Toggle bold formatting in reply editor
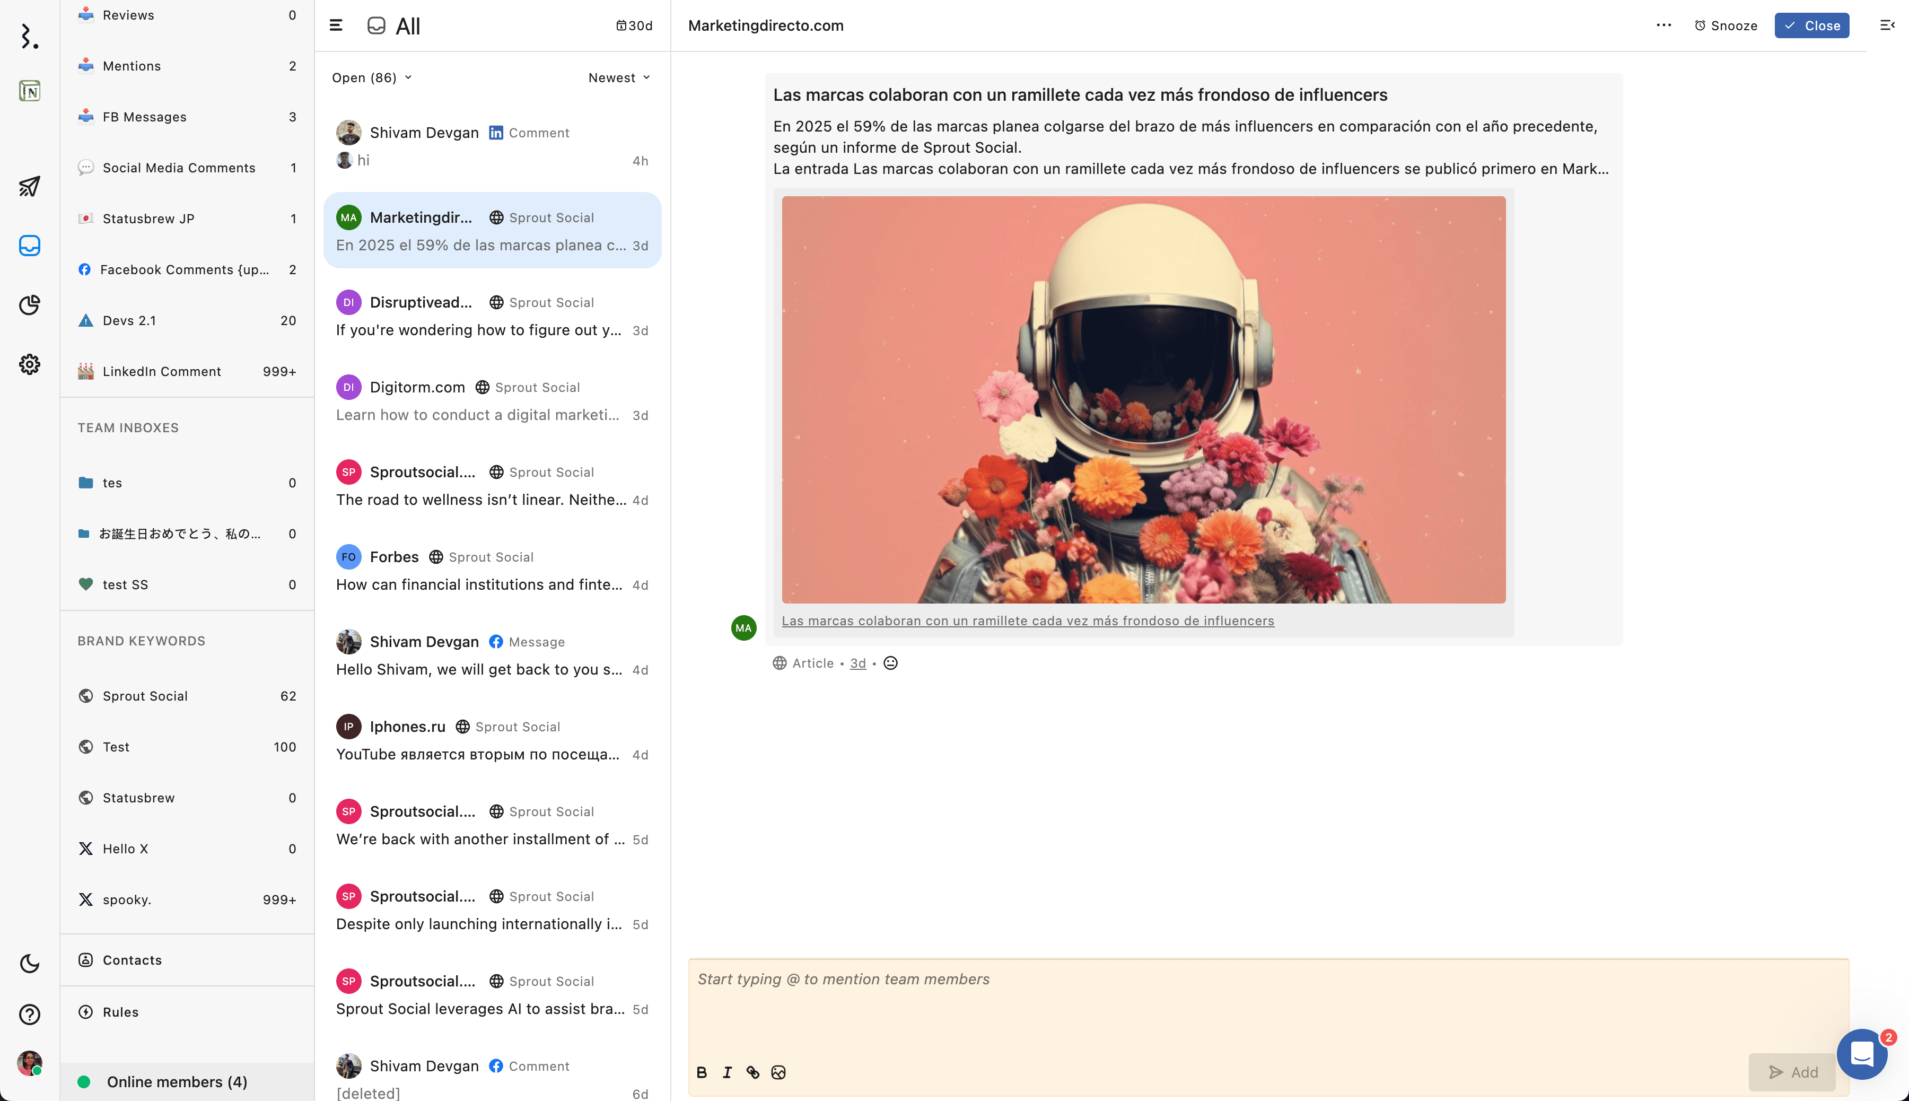Screen dimensions: 1909x1101 tap(702, 1072)
